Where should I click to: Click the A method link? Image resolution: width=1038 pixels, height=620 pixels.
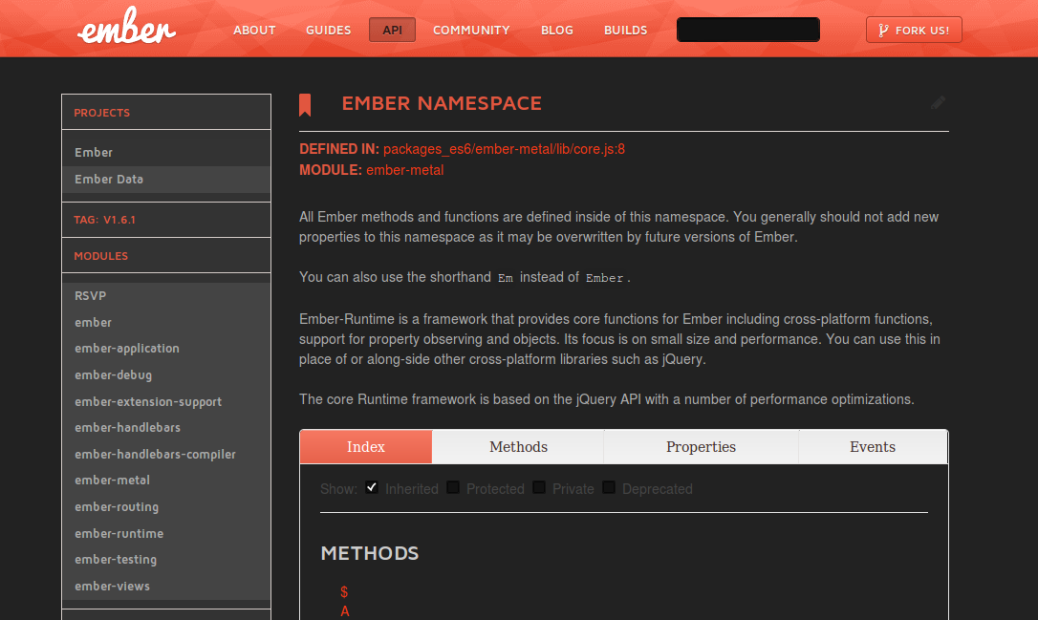pos(345,611)
